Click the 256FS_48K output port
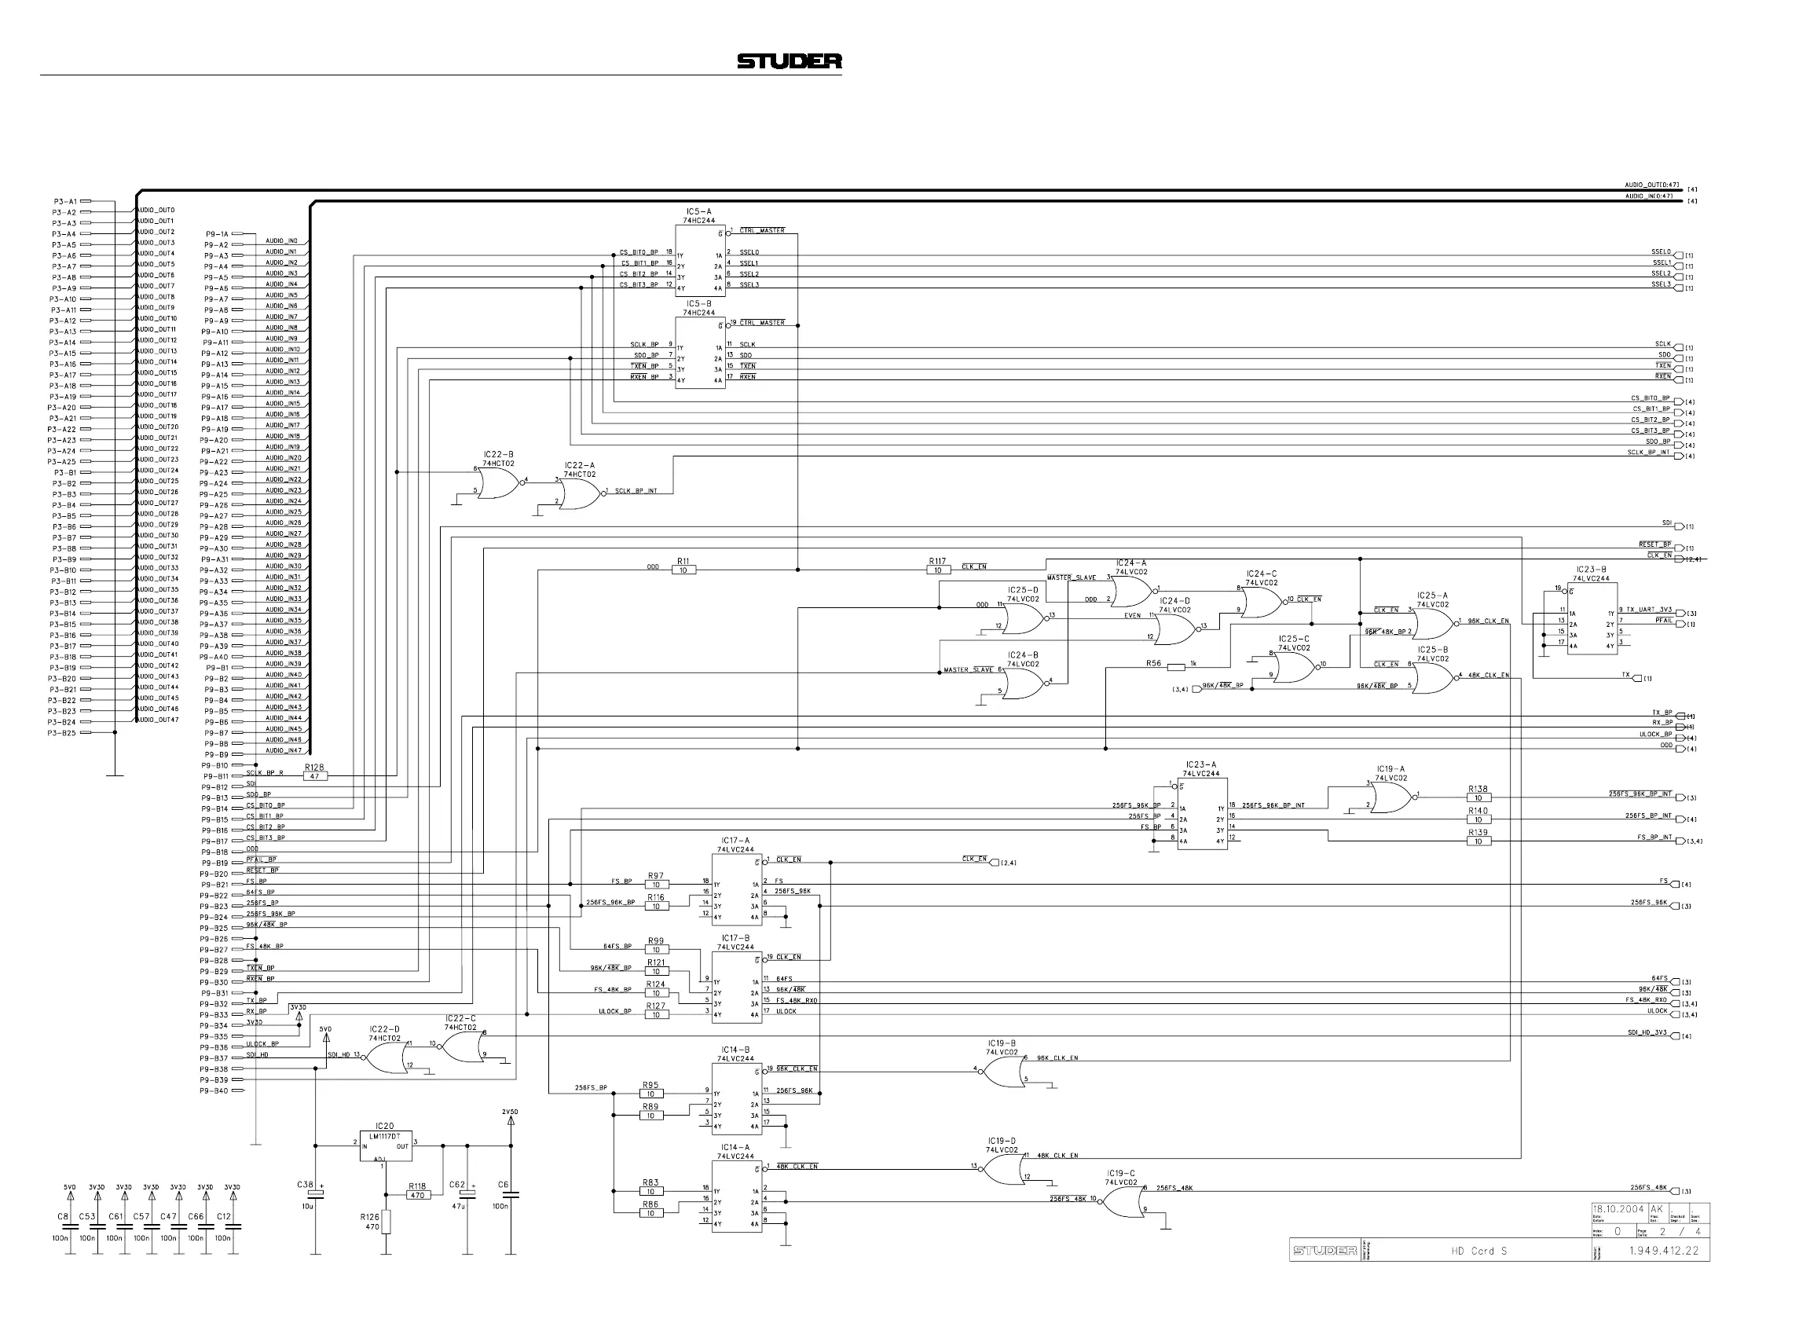Screen dimensions: 1799x1323 (1675, 1191)
